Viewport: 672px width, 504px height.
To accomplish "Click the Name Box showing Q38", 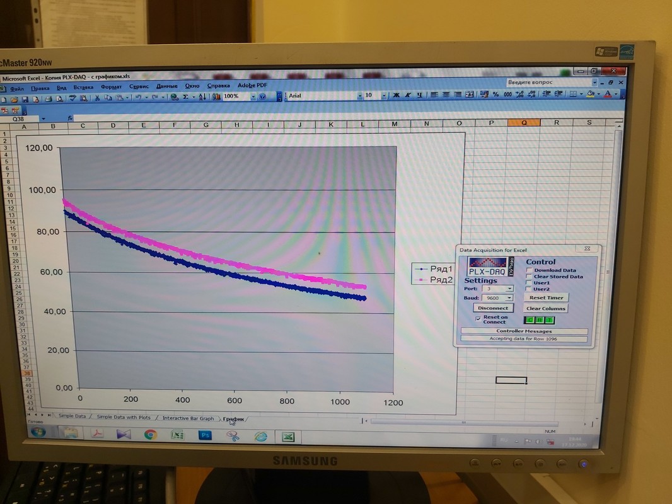I will 19,118.
